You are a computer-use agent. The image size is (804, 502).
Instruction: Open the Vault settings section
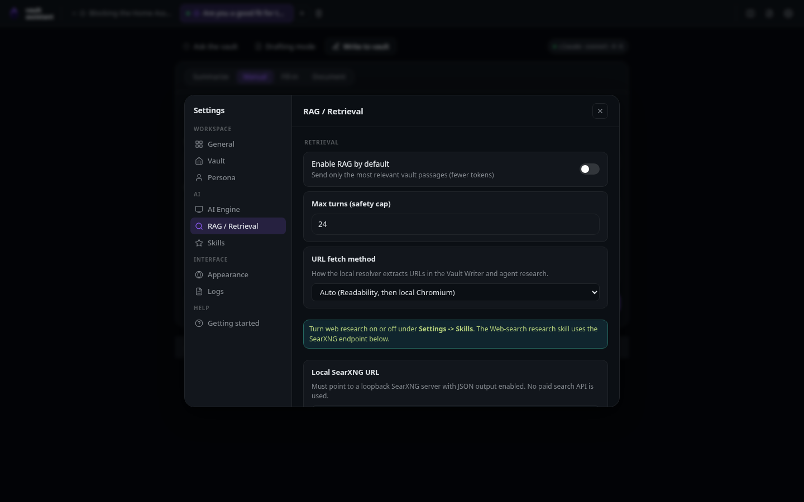(238, 161)
